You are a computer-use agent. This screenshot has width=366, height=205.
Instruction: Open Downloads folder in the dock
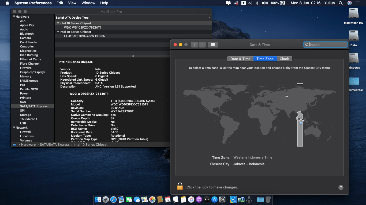pyautogui.click(x=260, y=199)
